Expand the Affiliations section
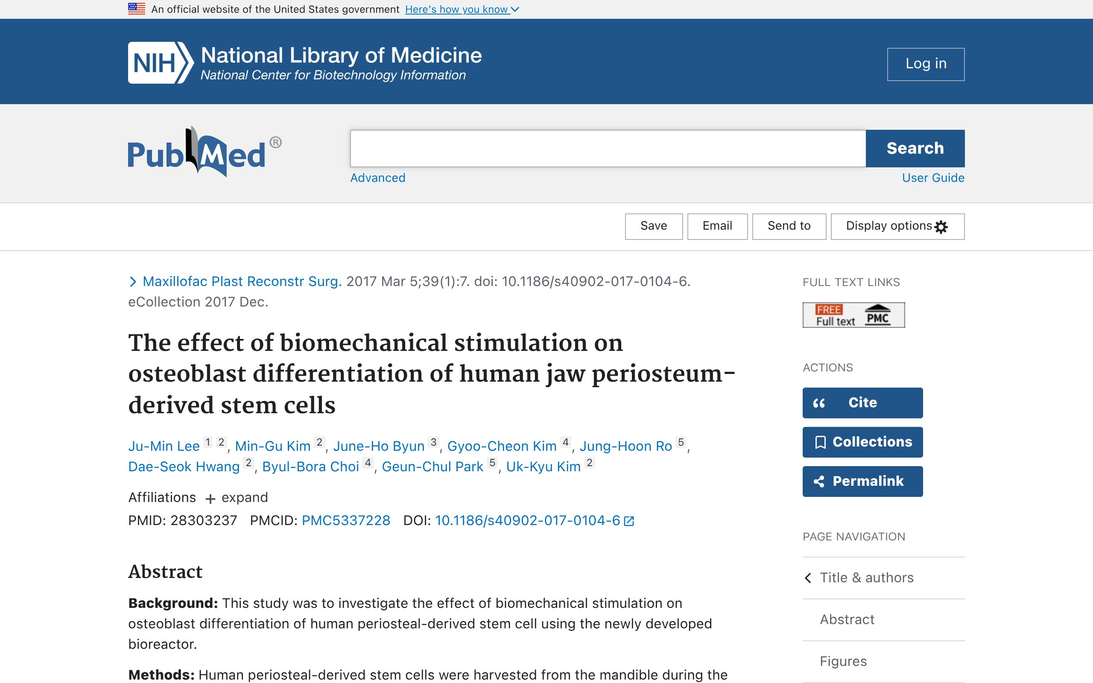Viewport: 1093px width, 683px height. point(236,498)
